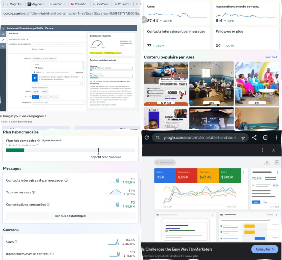Click the browser reload icon
Screen dimensions: 282x260
[x=147, y=137]
